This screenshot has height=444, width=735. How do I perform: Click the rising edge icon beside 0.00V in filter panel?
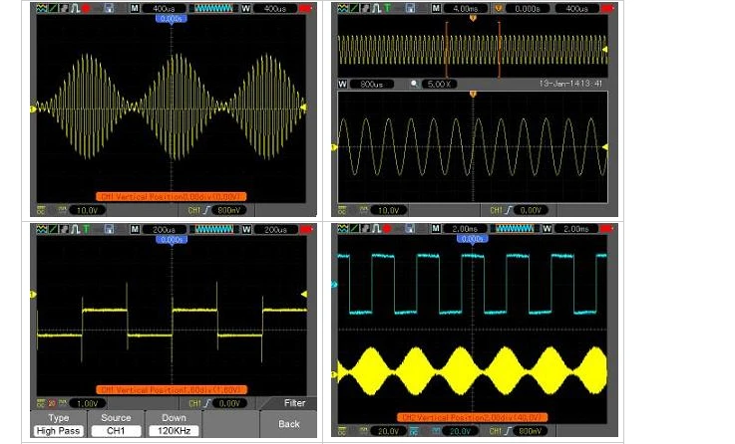206,403
